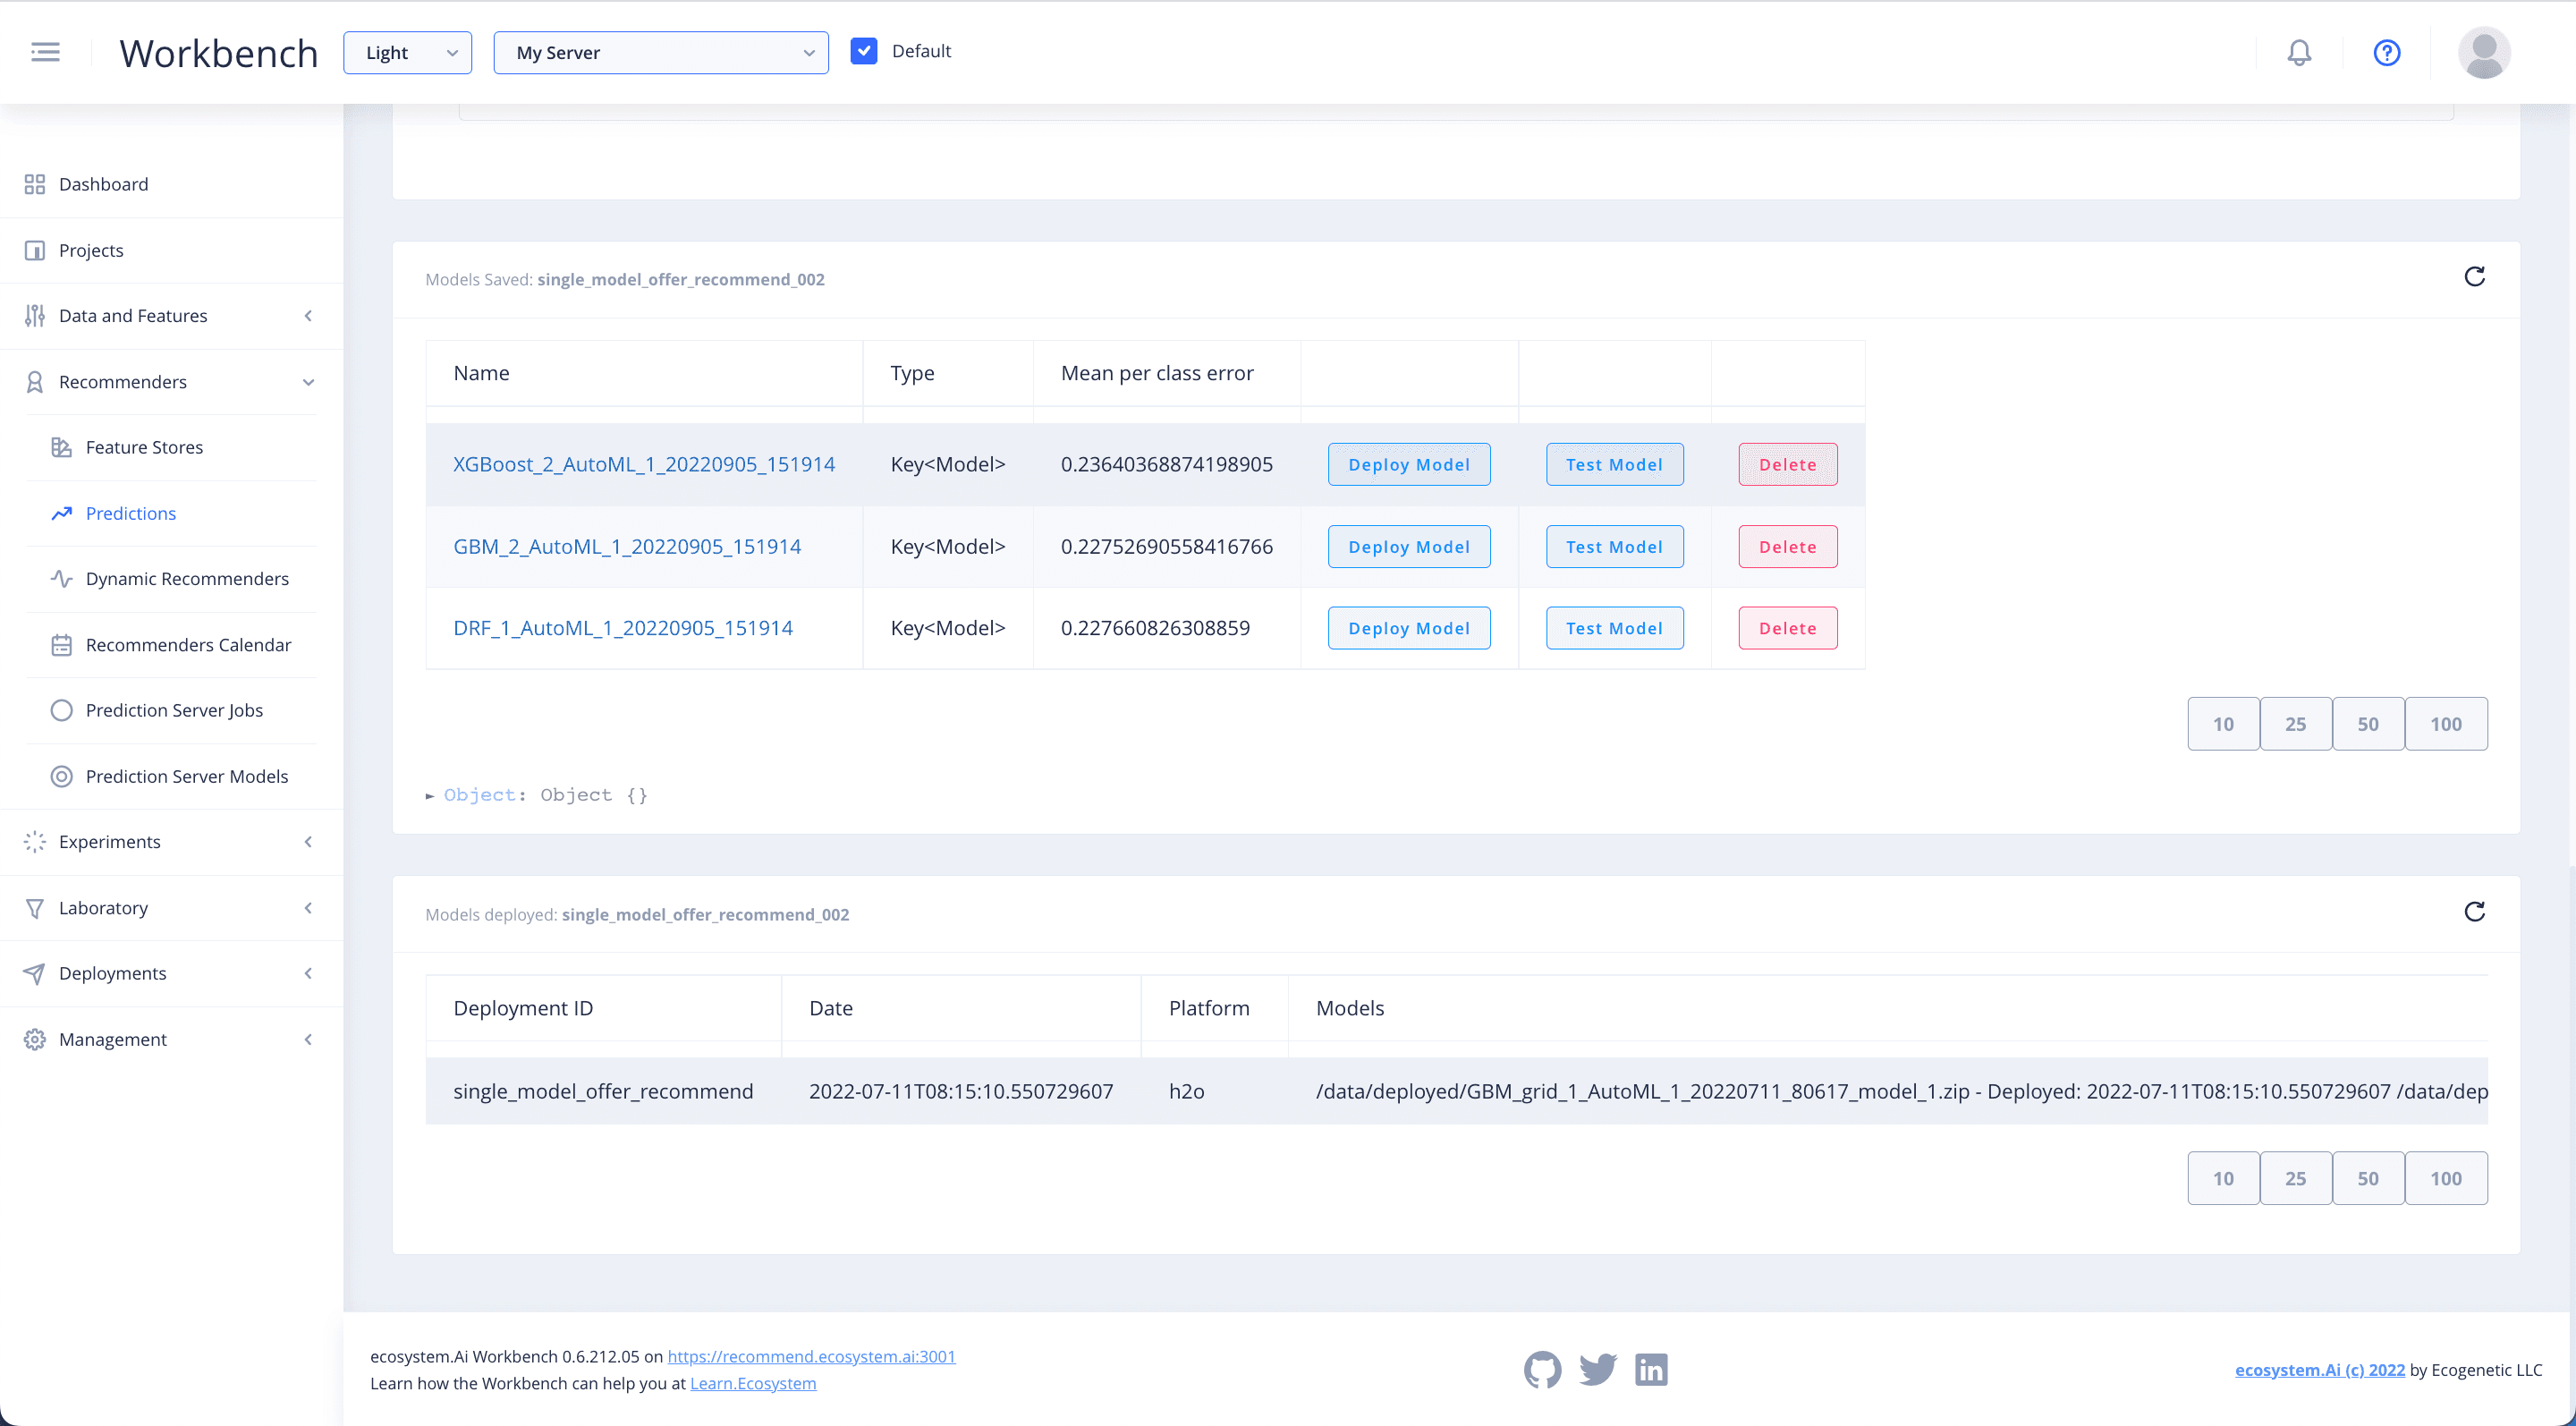Image resolution: width=2576 pixels, height=1426 pixels.
Task: Refresh the Models deployed panel
Action: (x=2474, y=912)
